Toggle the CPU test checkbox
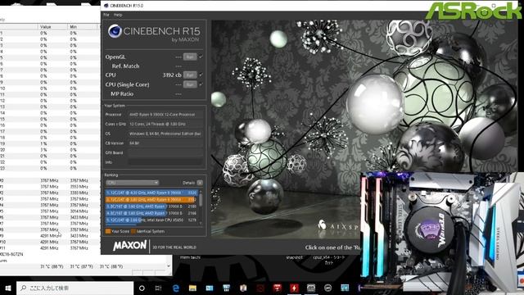524x295 pixels. 201,75
